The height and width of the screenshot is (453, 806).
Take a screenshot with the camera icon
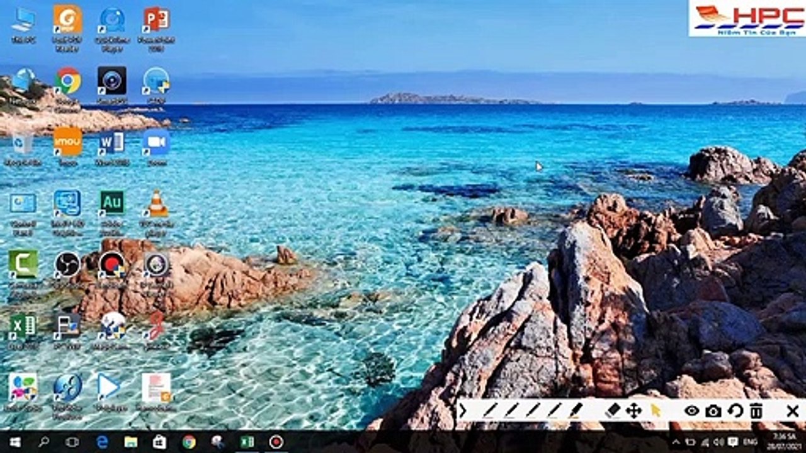click(x=713, y=411)
